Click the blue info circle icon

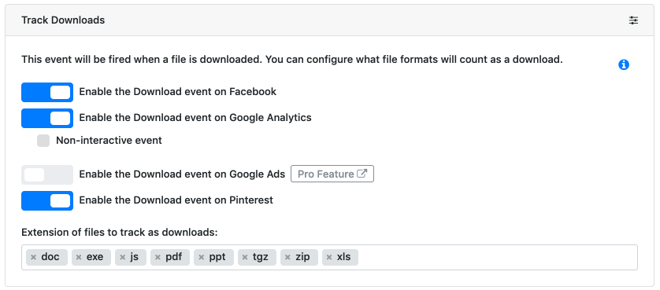tap(624, 64)
